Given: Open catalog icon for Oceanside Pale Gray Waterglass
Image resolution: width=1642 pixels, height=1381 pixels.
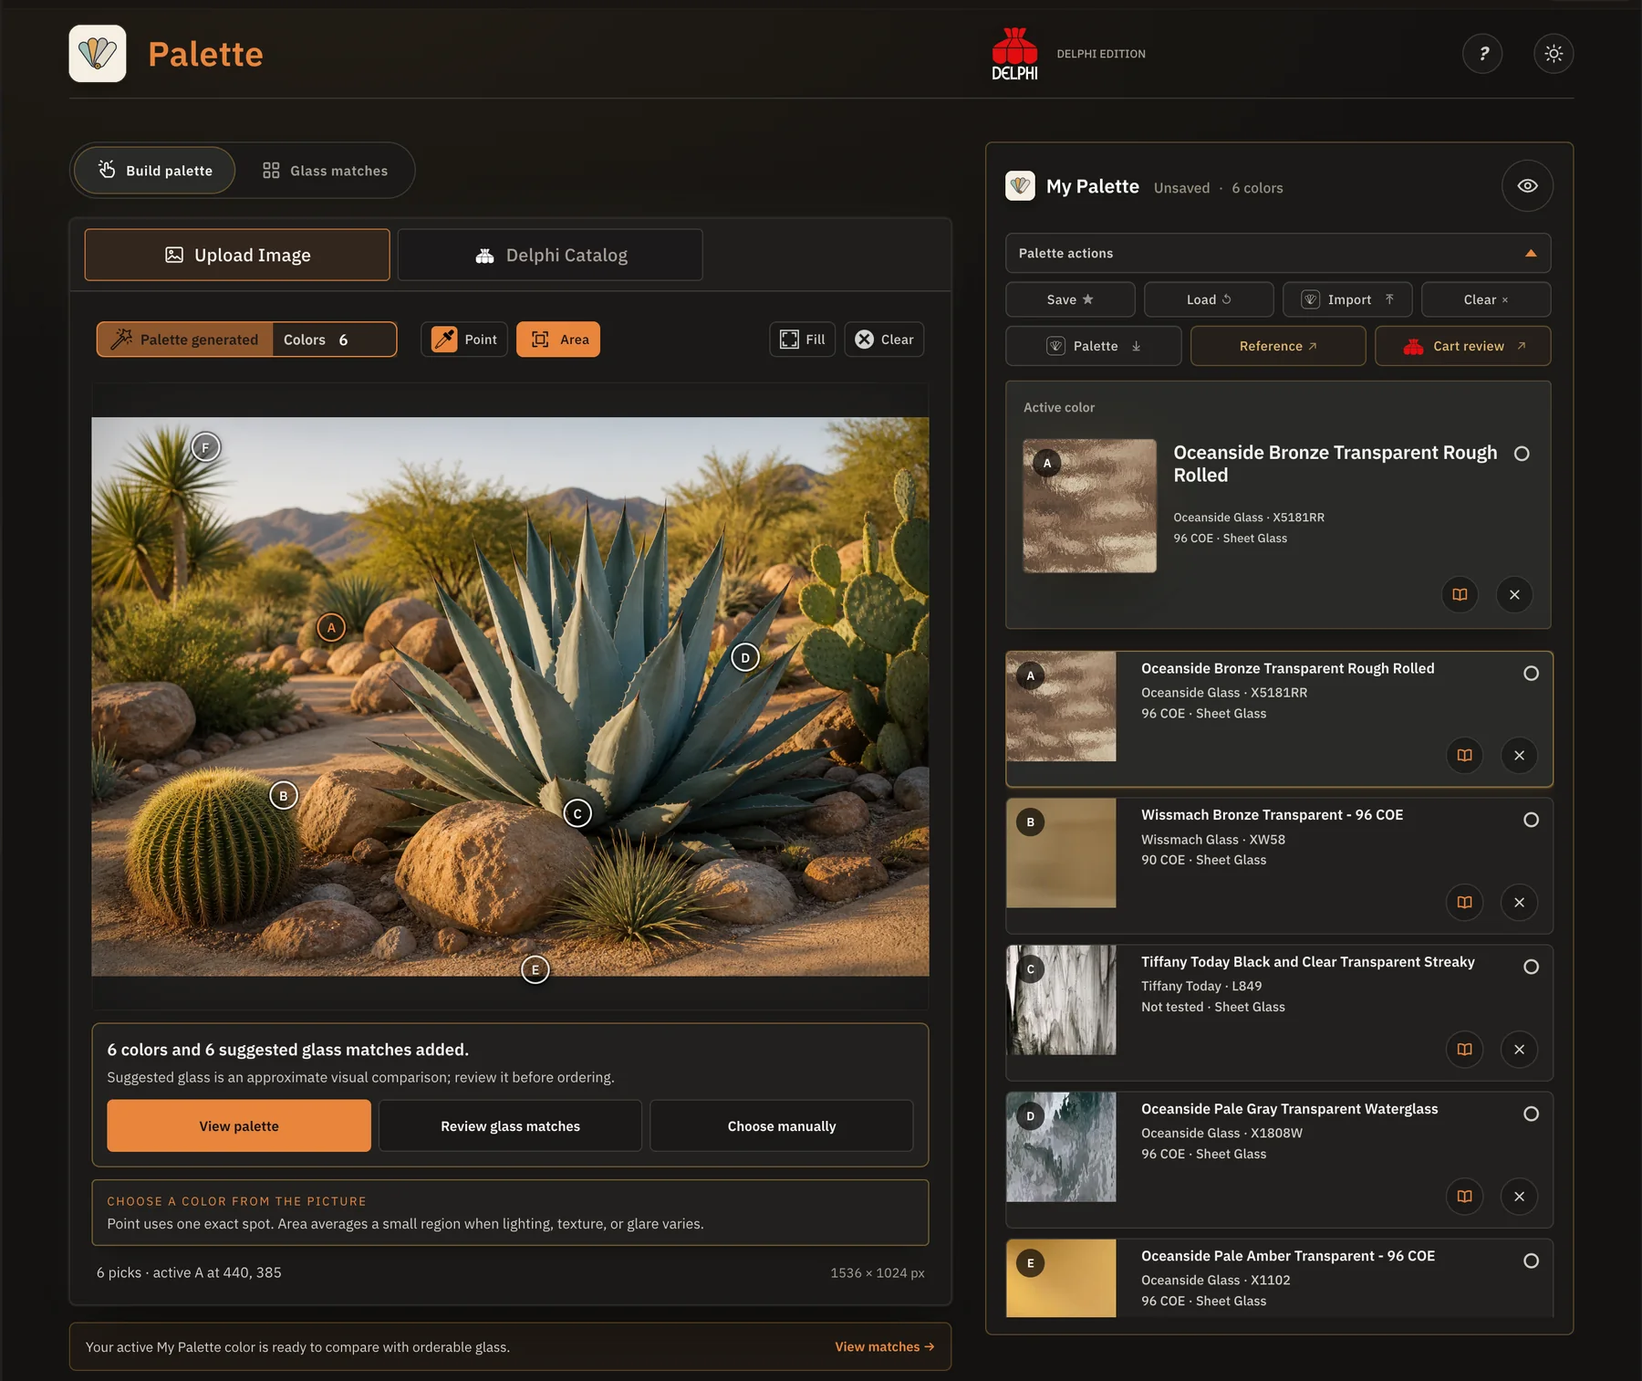Looking at the screenshot, I should [1464, 1197].
